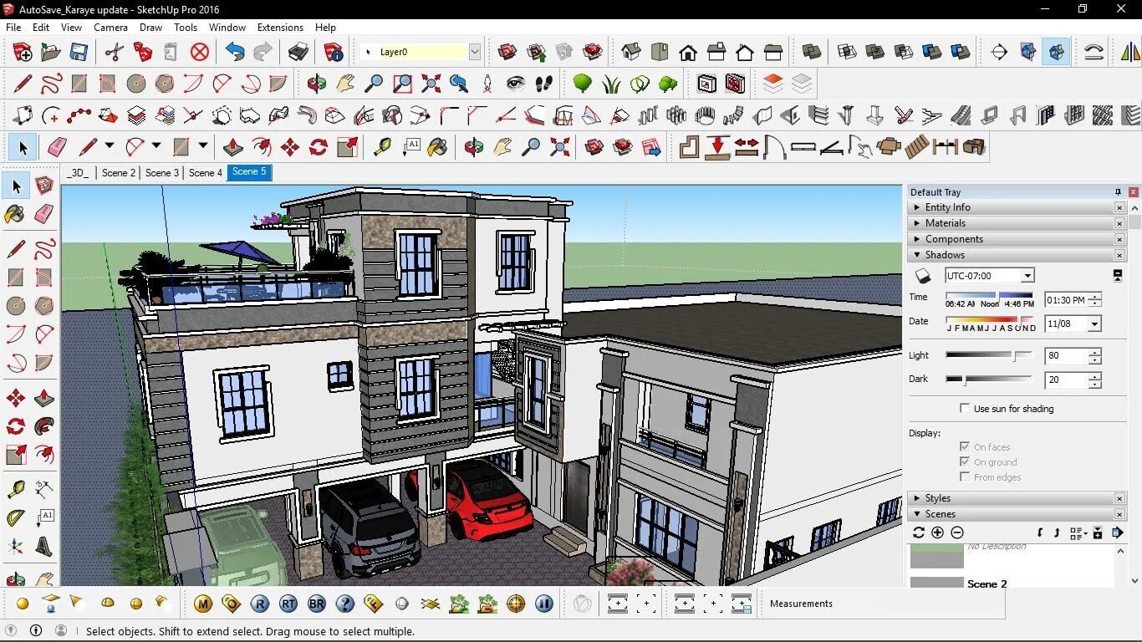Click the red Erase delete circle icon
This screenshot has height=642, width=1142.
[199, 52]
